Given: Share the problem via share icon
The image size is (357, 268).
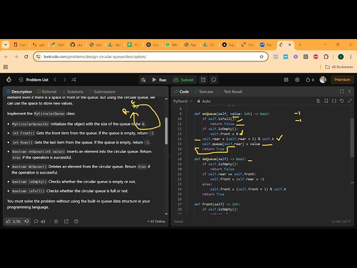Looking at the screenshot, I should click(66, 221).
